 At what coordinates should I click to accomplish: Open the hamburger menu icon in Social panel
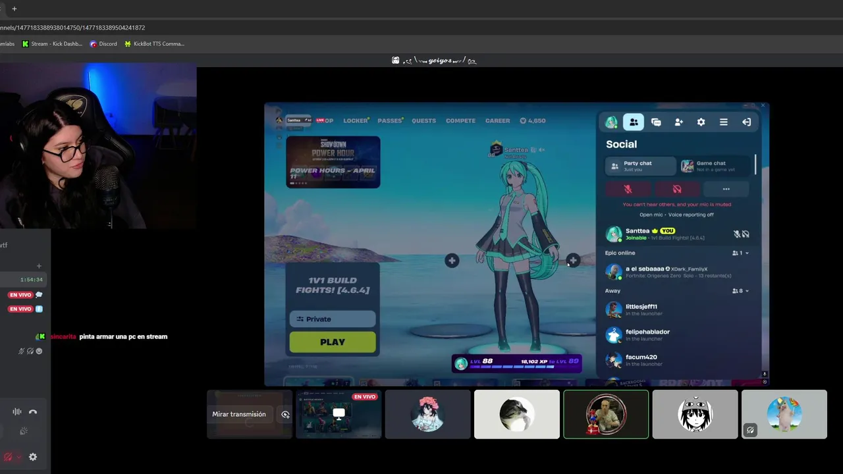click(723, 122)
